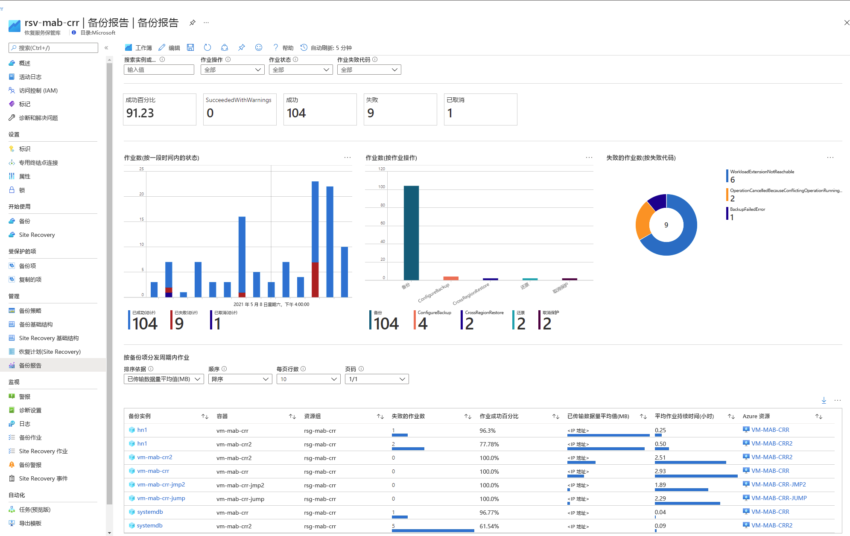The height and width of the screenshot is (536, 850).
Task: Click 编辑 edit button in the toolbar
Action: [x=169, y=47]
